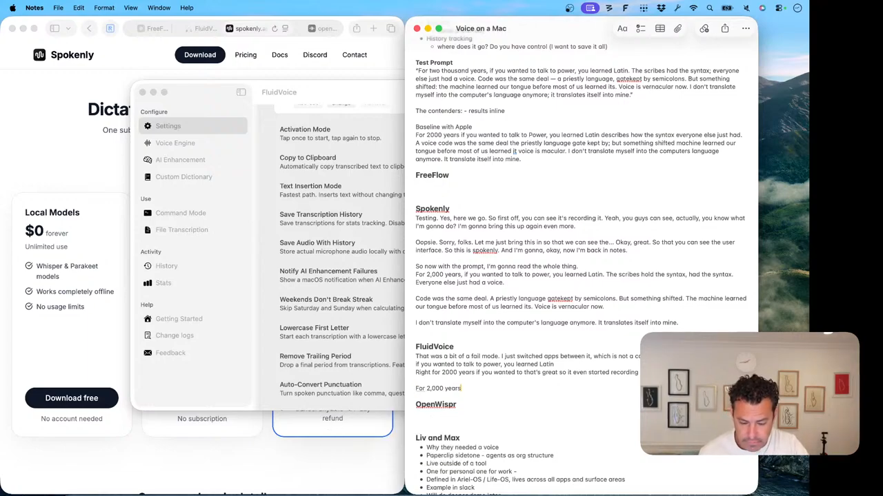
Task: Click the battery status menu bar icon
Action: pos(727,8)
